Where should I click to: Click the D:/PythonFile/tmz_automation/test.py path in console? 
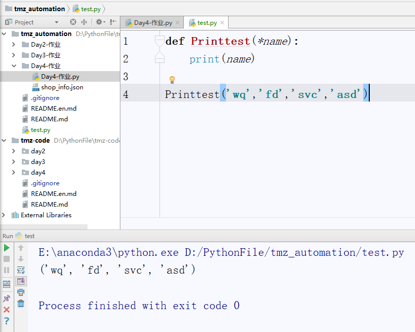point(294,253)
